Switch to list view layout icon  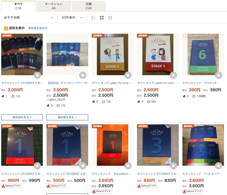(x=93, y=18)
